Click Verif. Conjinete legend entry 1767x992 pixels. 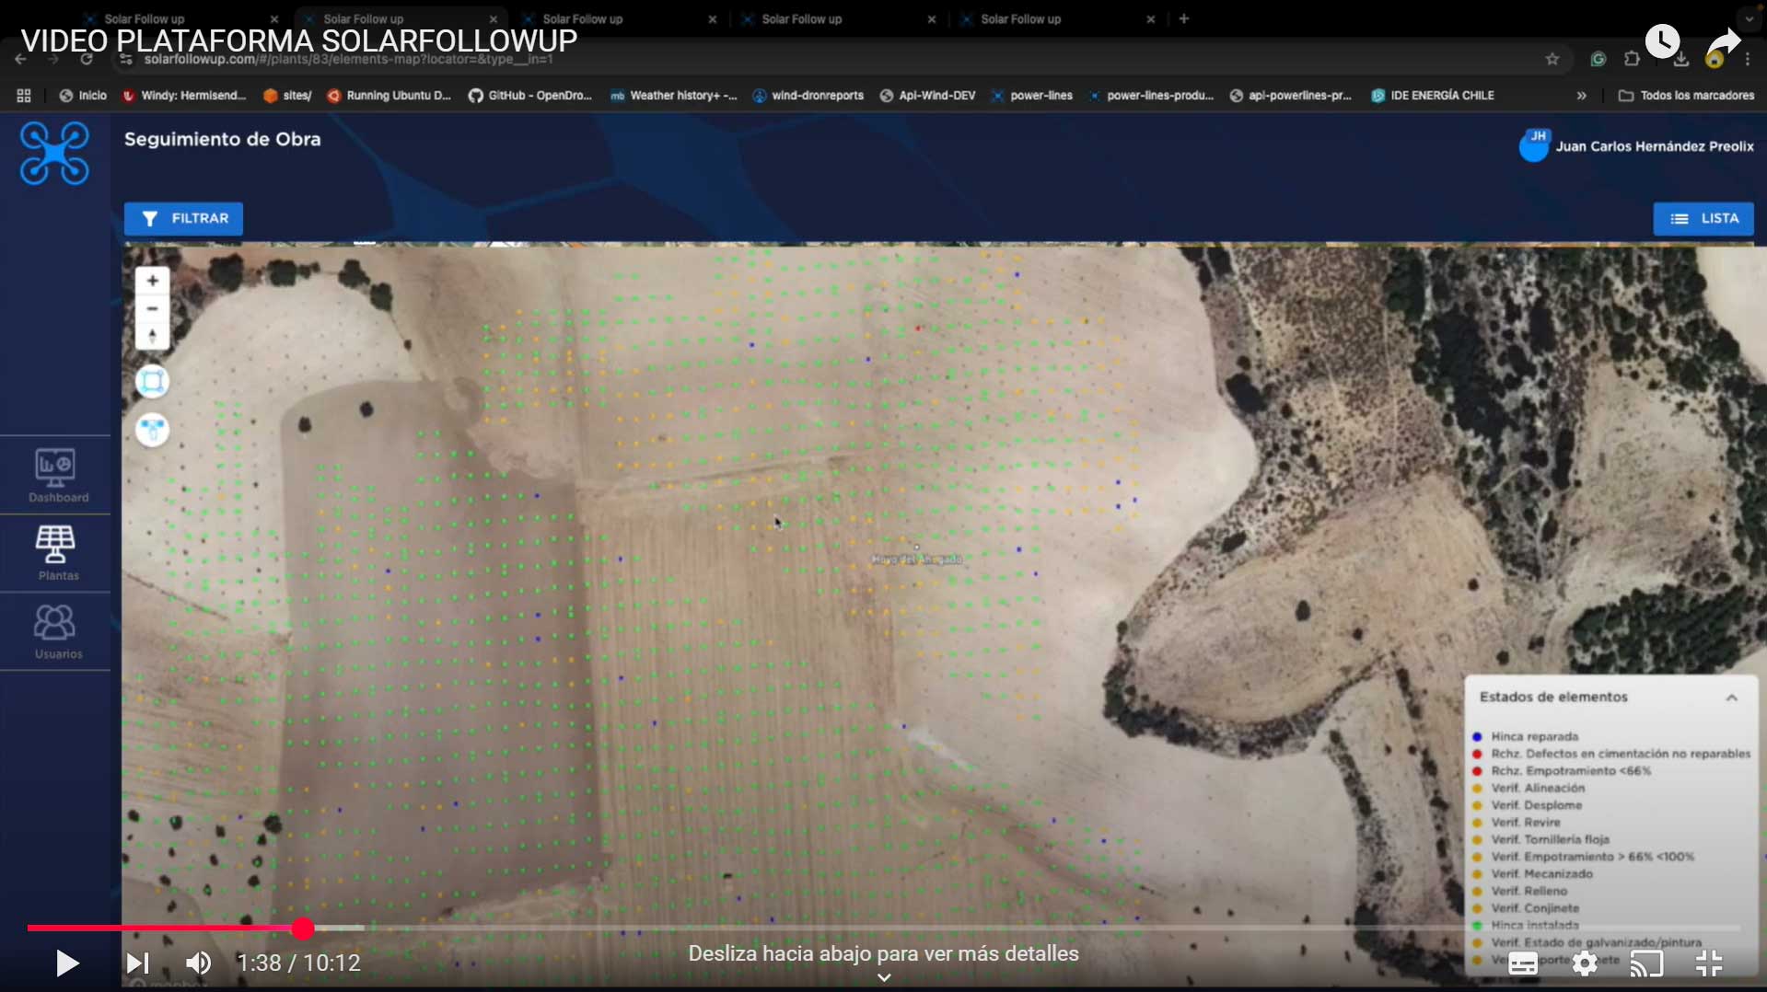point(1526,908)
